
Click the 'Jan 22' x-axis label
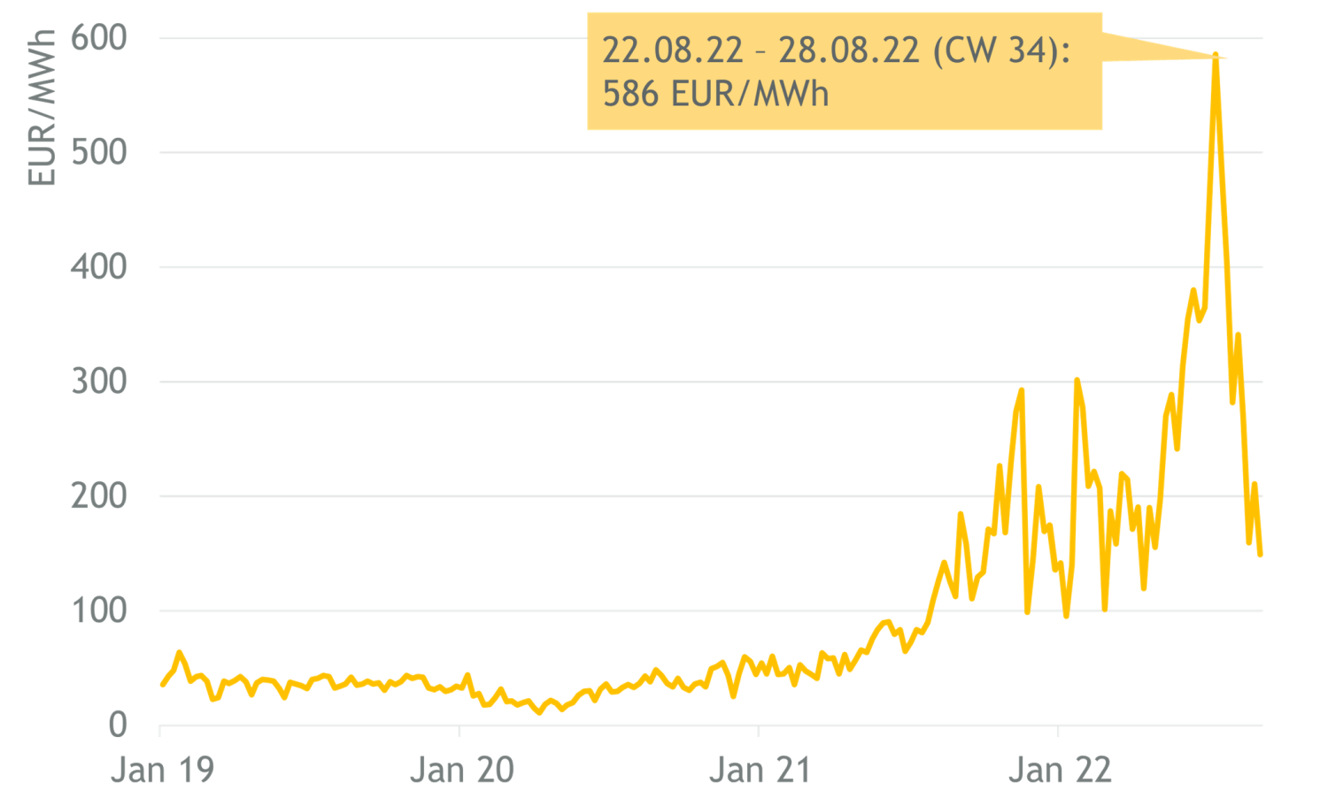(x=1060, y=770)
